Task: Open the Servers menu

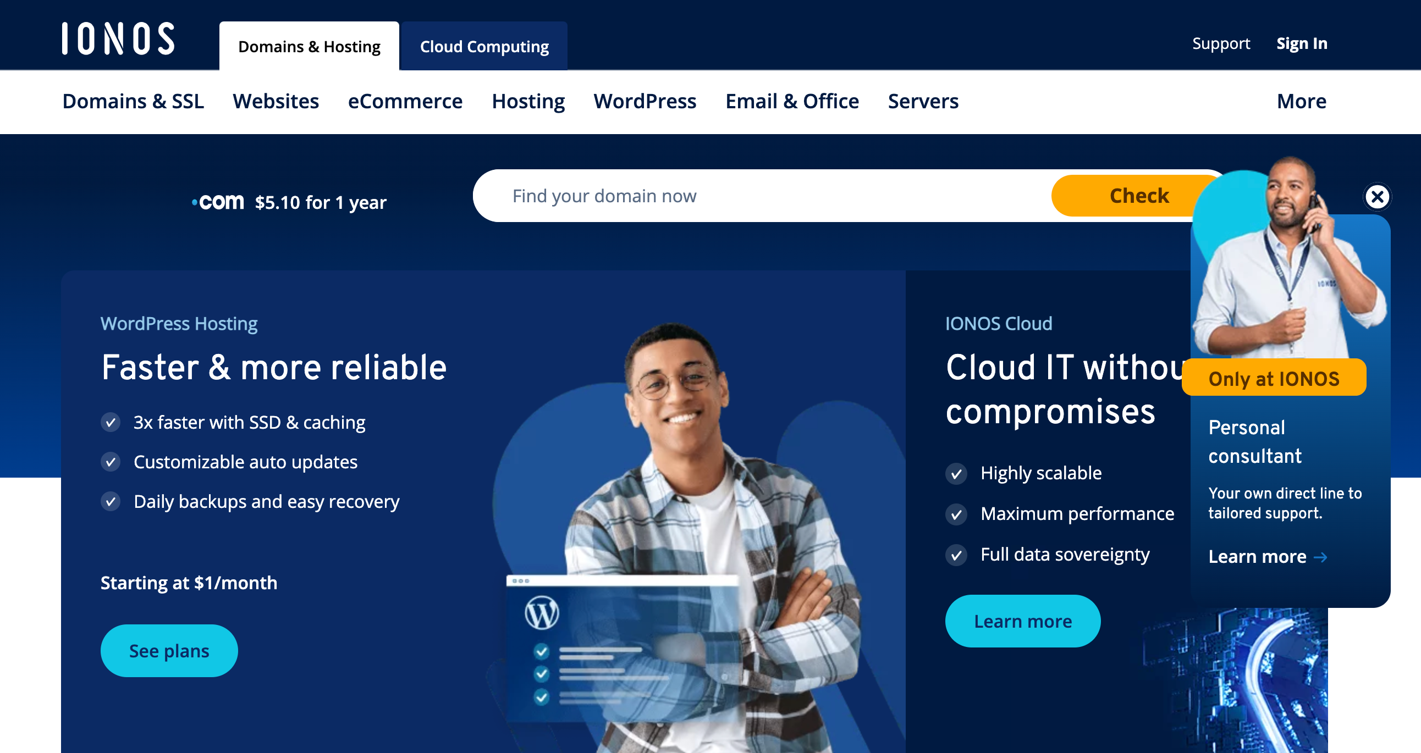Action: tap(923, 102)
